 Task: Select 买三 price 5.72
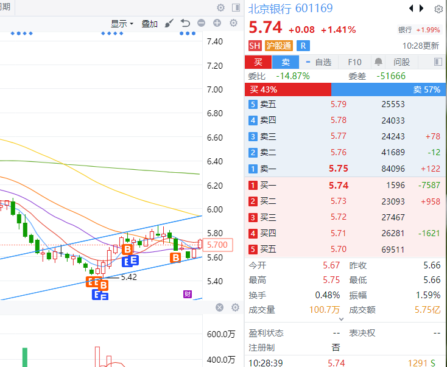click(339, 217)
